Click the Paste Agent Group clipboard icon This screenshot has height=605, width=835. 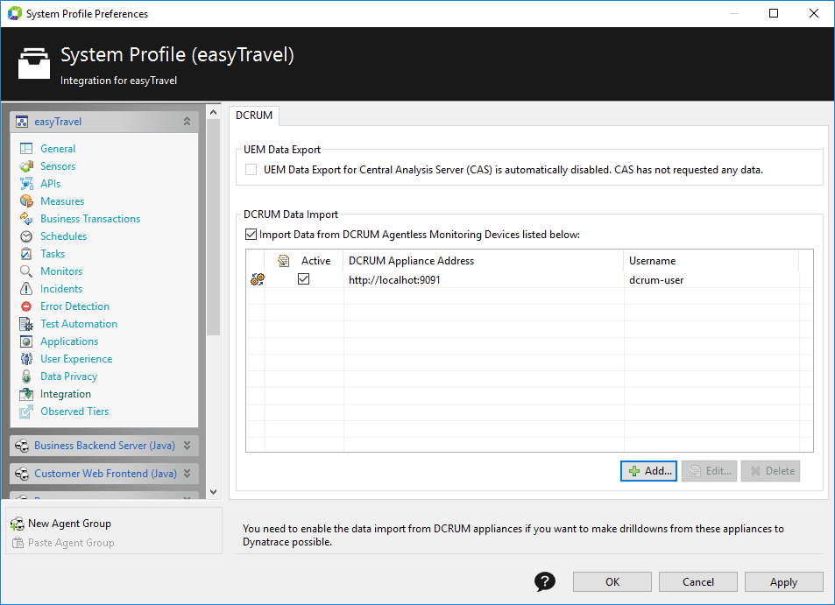[x=18, y=543]
